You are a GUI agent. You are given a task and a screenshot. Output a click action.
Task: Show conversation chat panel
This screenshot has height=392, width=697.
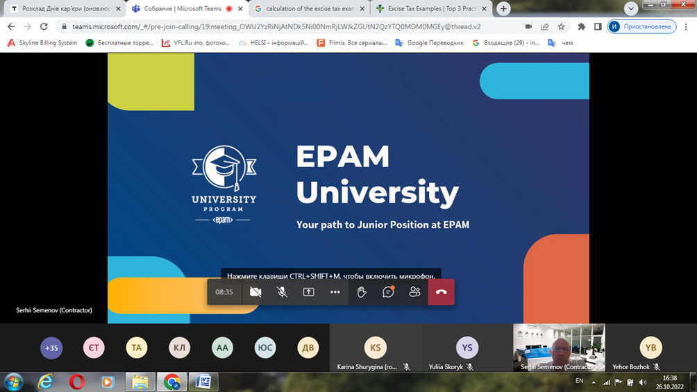tap(388, 292)
